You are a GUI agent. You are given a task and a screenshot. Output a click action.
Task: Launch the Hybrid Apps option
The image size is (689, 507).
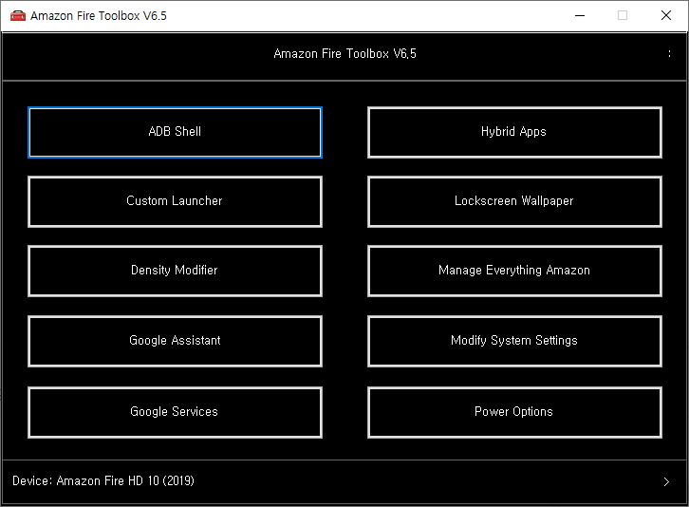click(x=514, y=132)
